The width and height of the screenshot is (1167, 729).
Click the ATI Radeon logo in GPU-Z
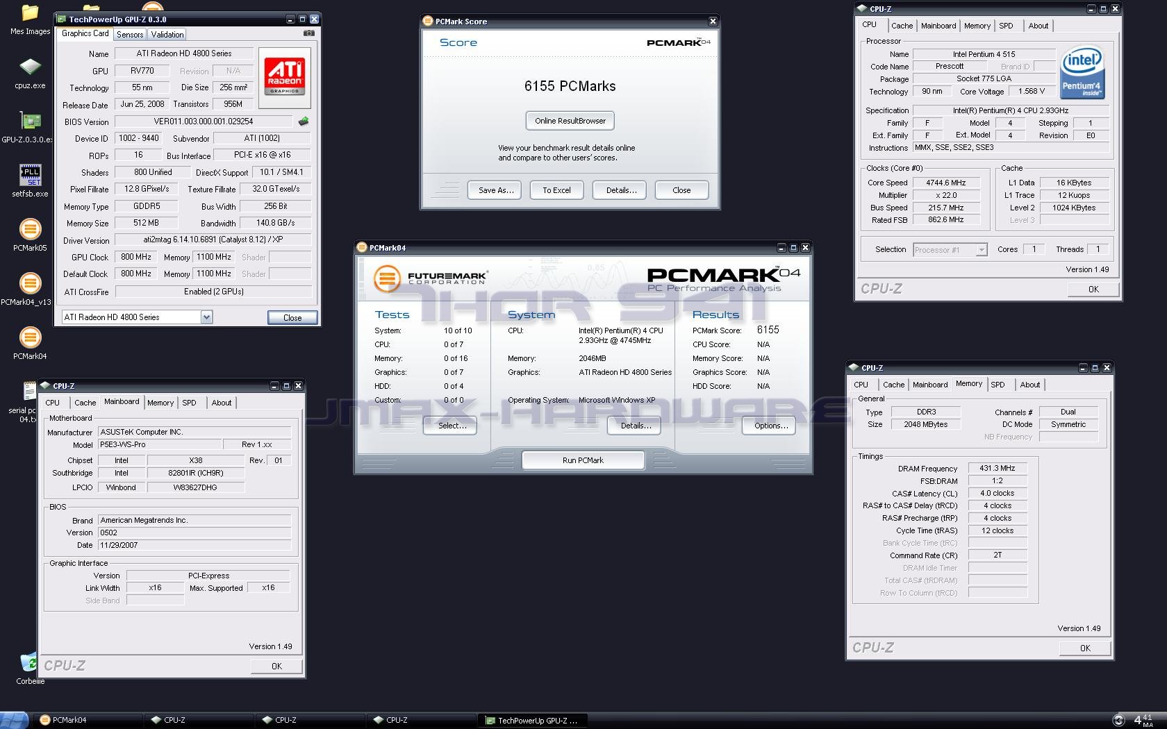(285, 77)
